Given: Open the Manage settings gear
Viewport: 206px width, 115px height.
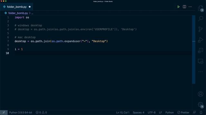Looking at the screenshot, I should (x=201, y=105).
